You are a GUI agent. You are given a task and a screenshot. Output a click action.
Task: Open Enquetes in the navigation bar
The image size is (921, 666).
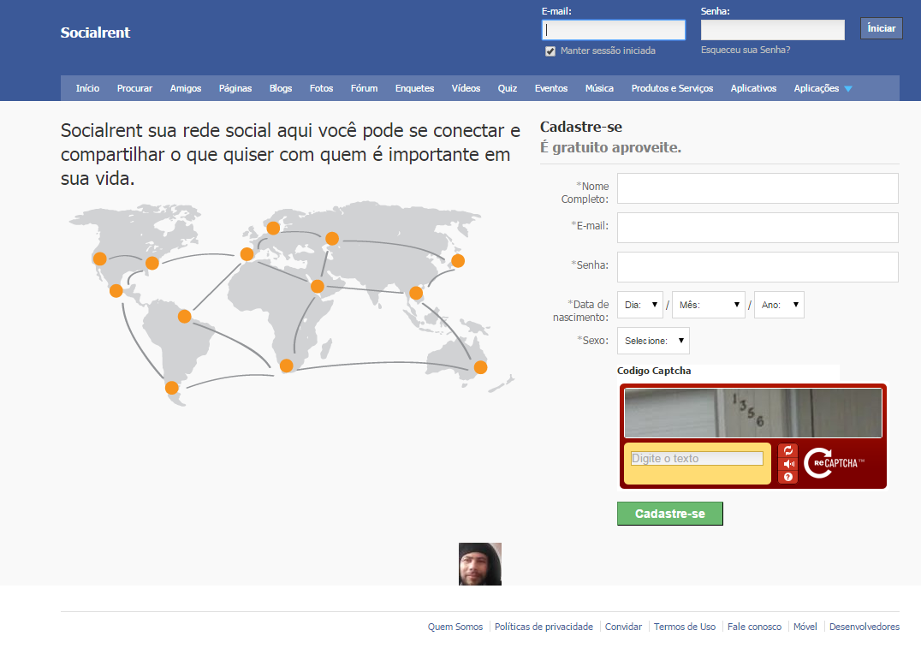click(x=414, y=88)
